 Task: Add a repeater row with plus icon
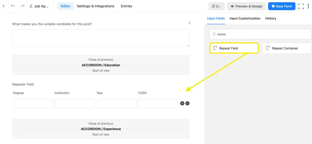pyautogui.click(x=182, y=103)
